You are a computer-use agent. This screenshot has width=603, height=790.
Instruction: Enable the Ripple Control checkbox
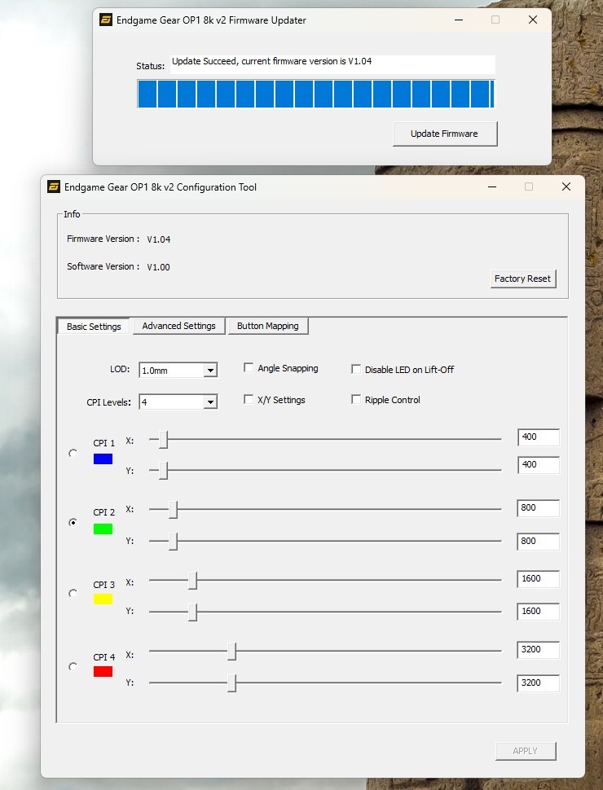tap(356, 400)
